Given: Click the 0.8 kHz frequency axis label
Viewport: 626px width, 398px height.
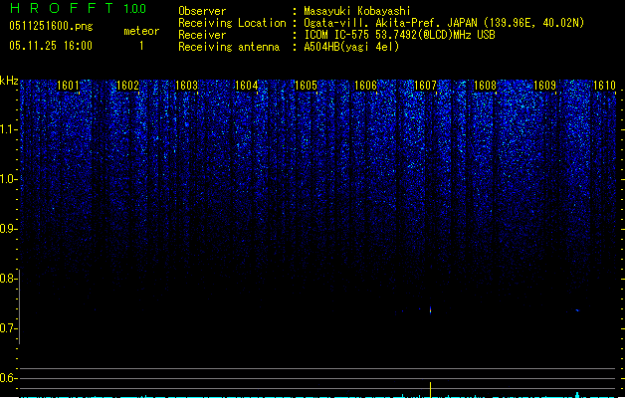Looking at the screenshot, I should click(8, 279).
